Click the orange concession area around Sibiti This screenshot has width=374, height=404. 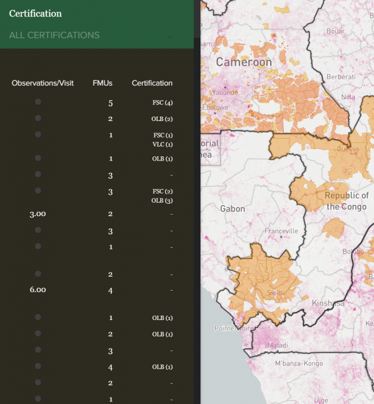262,278
